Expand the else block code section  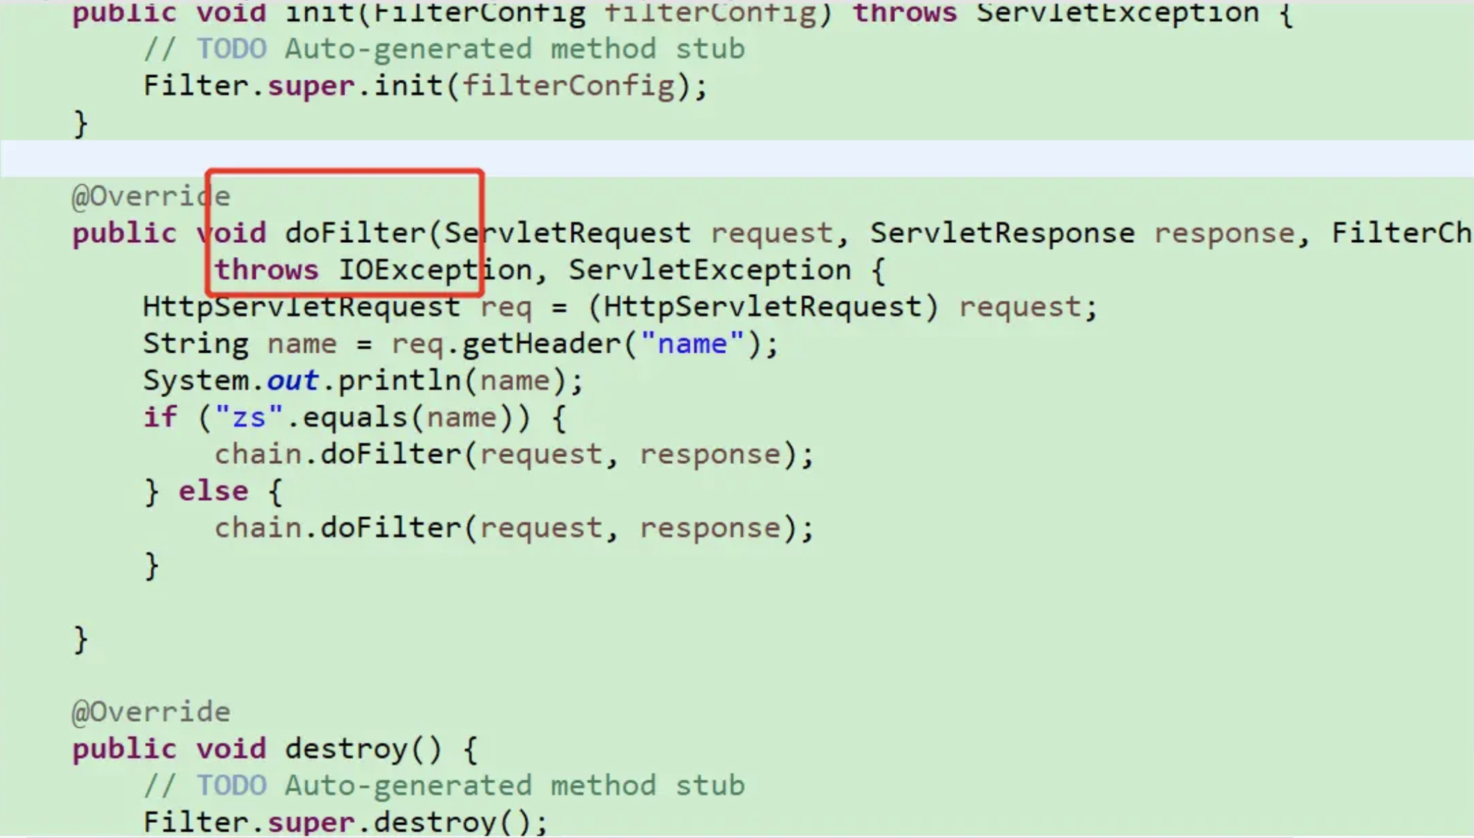click(513, 527)
